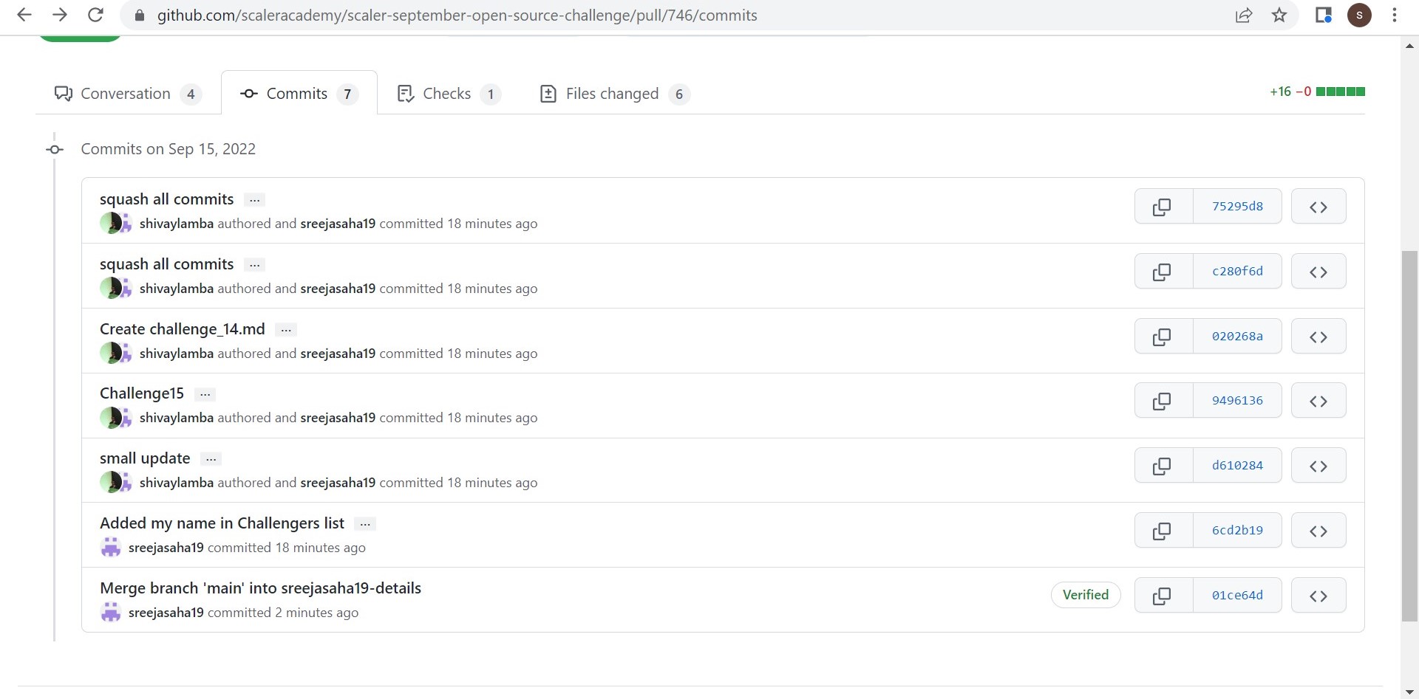Copy full SHA for commit 9496136
The image size is (1419, 699).
(x=1163, y=401)
